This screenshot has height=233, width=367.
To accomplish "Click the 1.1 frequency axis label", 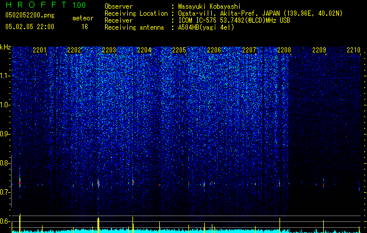I will (5, 76).
